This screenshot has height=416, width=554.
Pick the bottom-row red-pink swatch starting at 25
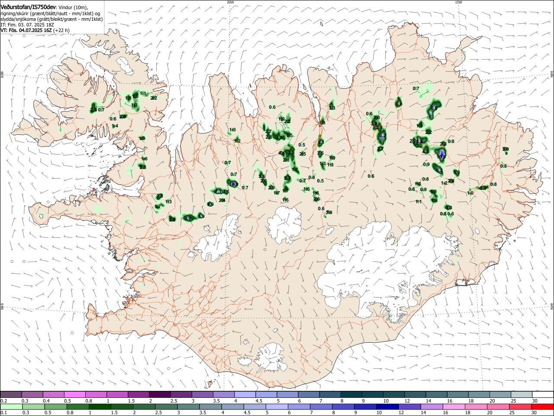point(520,406)
